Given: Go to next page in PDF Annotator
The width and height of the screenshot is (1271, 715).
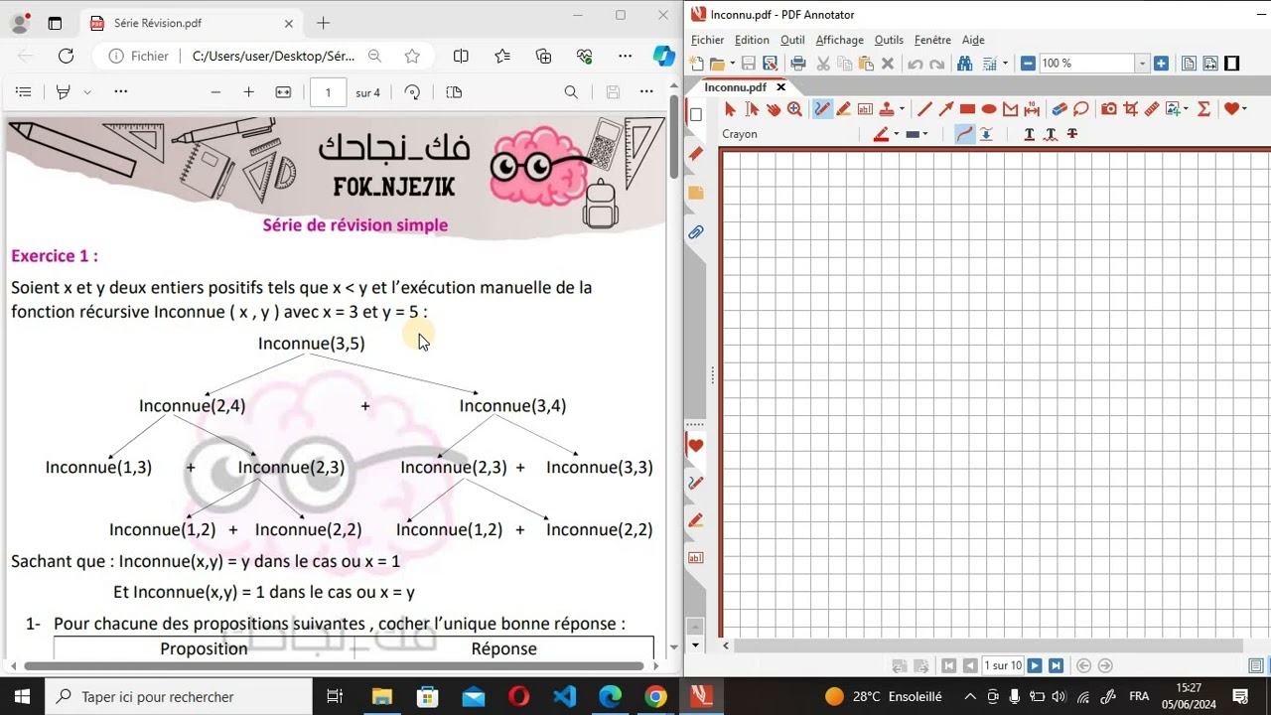Looking at the screenshot, I should point(1035,666).
